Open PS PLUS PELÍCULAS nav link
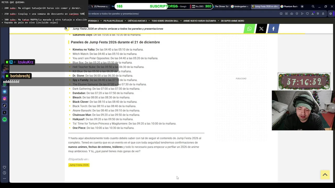The height and width of the screenshot is (188, 335). (113, 21)
